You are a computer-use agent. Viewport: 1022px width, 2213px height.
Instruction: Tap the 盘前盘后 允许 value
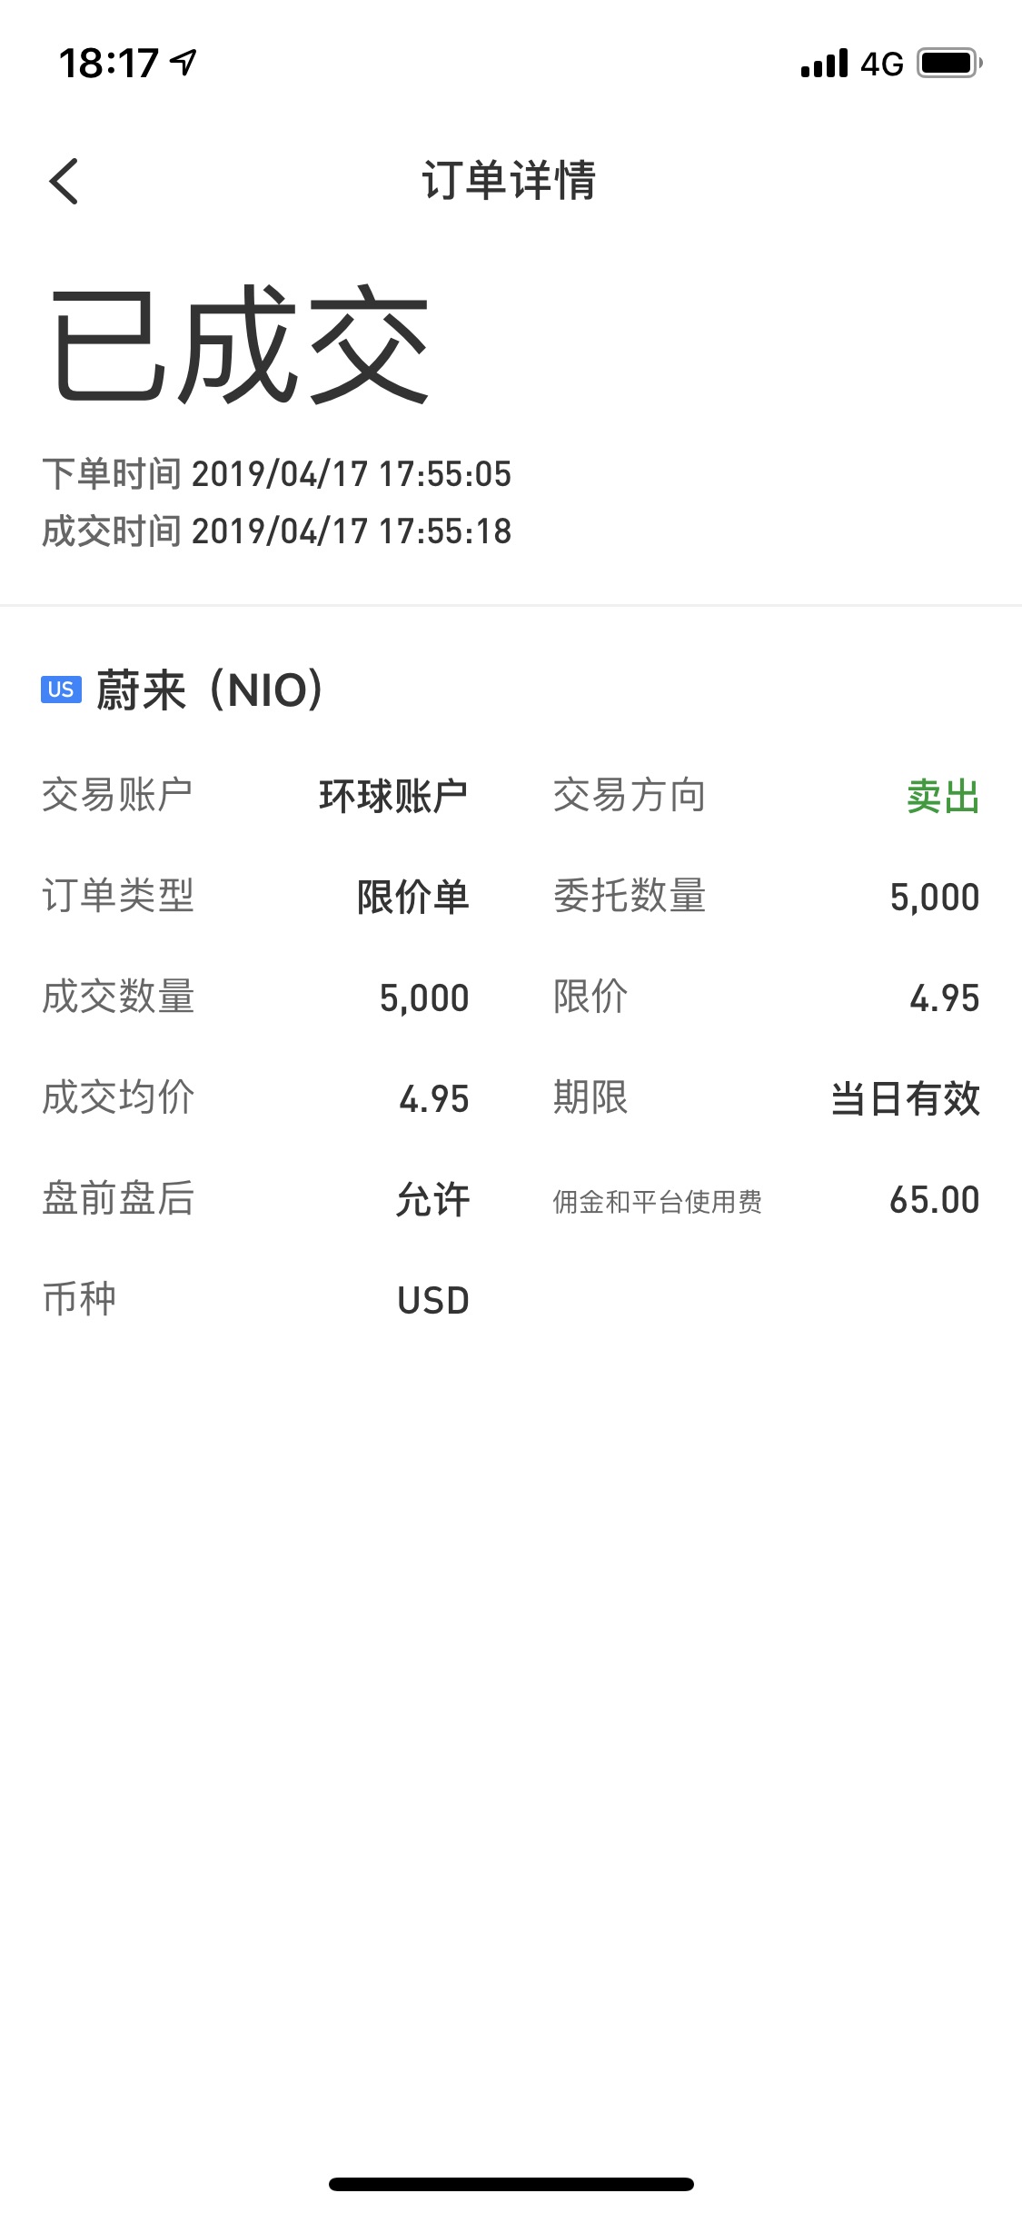(x=432, y=1200)
